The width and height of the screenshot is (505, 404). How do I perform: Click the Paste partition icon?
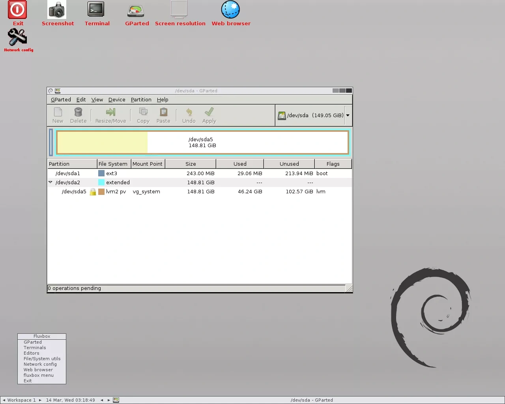click(x=163, y=112)
